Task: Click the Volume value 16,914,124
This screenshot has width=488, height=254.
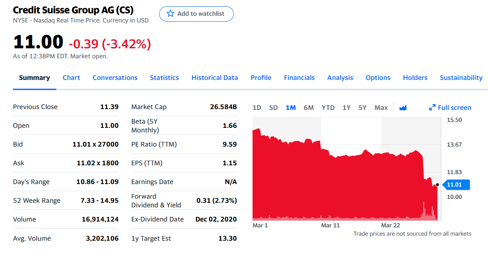Action: (x=100, y=219)
